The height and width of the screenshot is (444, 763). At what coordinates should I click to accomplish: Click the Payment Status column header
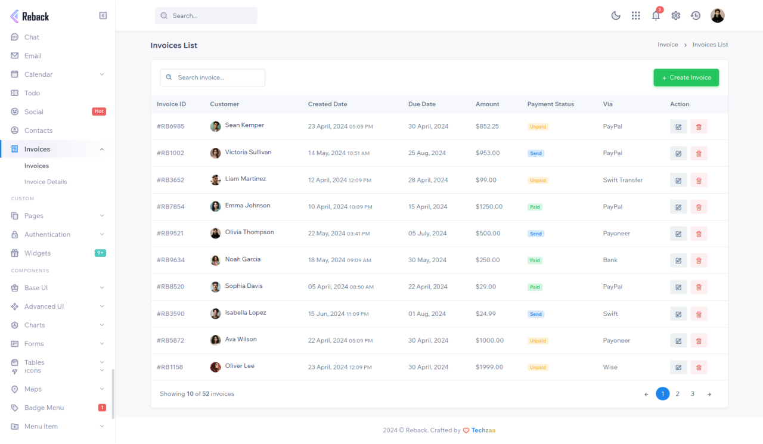(x=551, y=104)
